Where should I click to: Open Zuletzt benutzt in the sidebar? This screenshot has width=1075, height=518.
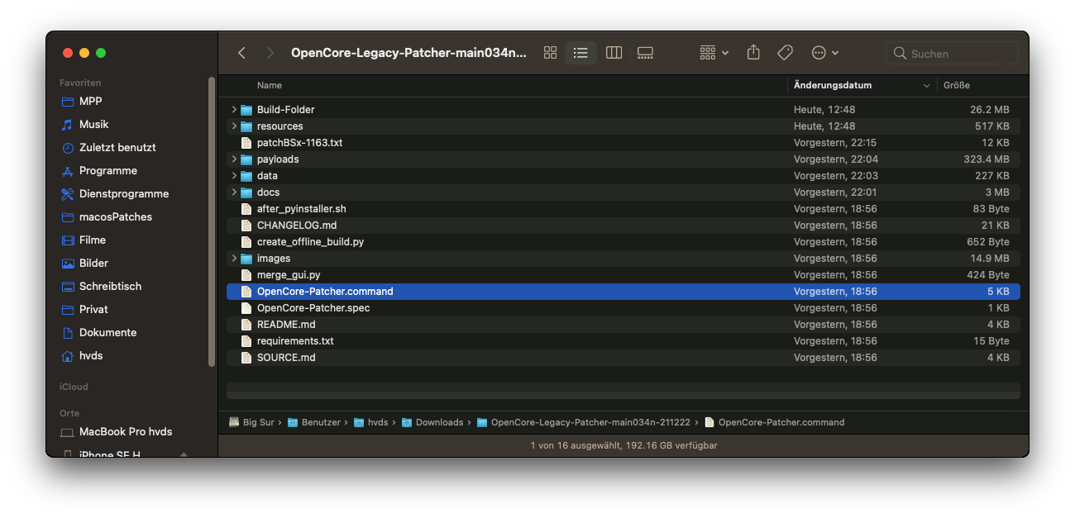coord(117,148)
